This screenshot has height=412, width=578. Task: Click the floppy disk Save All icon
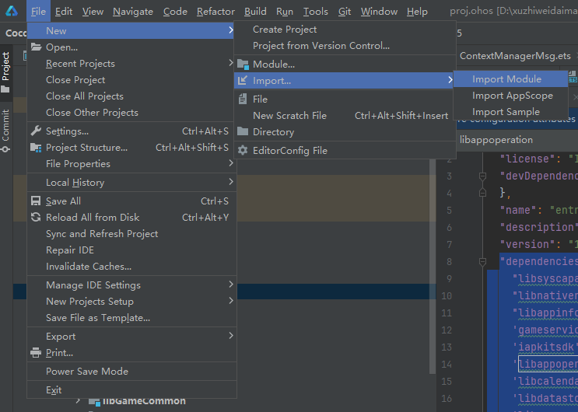tap(36, 201)
